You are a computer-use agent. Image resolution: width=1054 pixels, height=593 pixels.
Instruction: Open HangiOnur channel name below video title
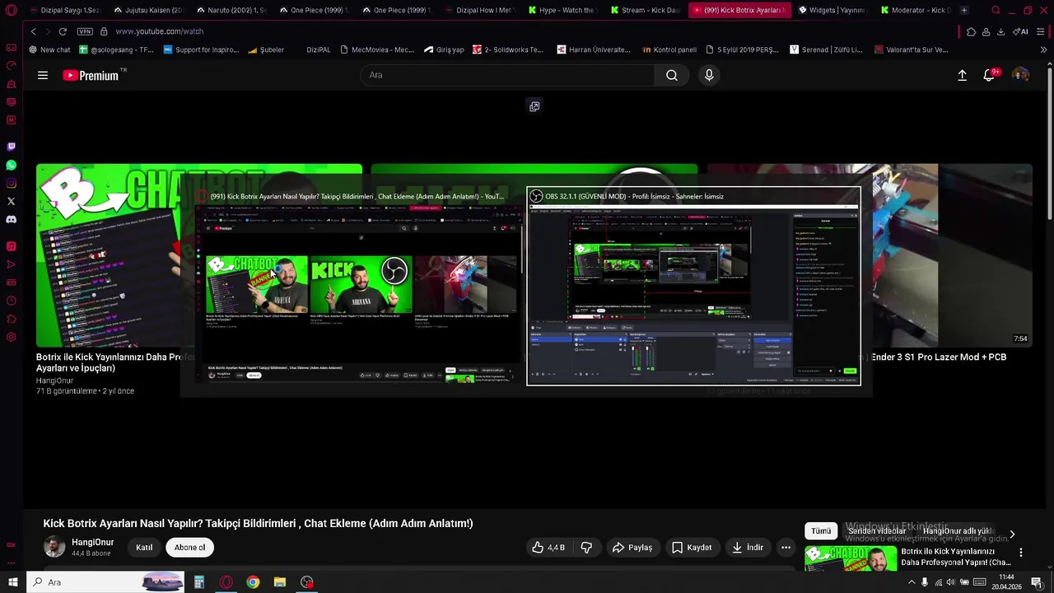point(92,542)
